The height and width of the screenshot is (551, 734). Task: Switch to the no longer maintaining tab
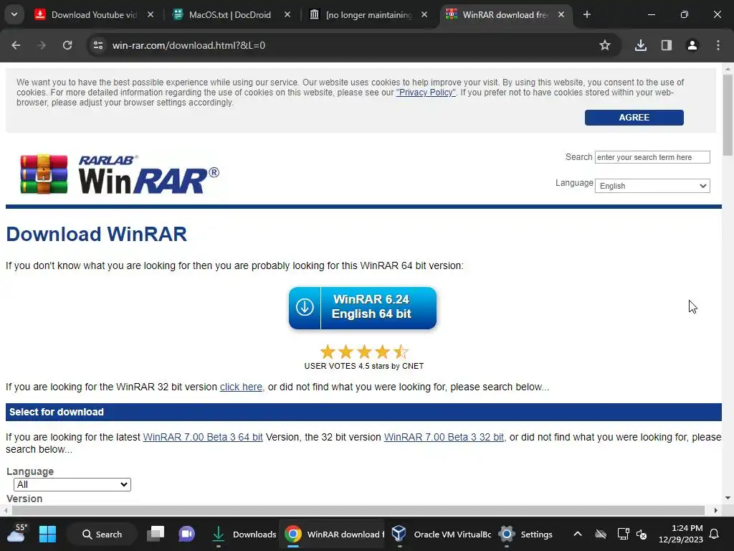click(368, 15)
